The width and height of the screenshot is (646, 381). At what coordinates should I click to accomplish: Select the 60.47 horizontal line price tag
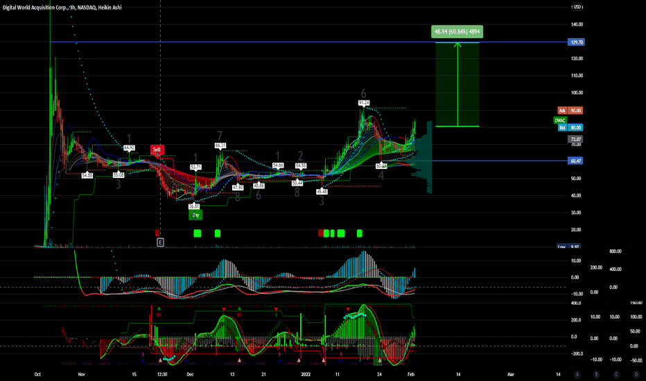[x=576, y=161]
